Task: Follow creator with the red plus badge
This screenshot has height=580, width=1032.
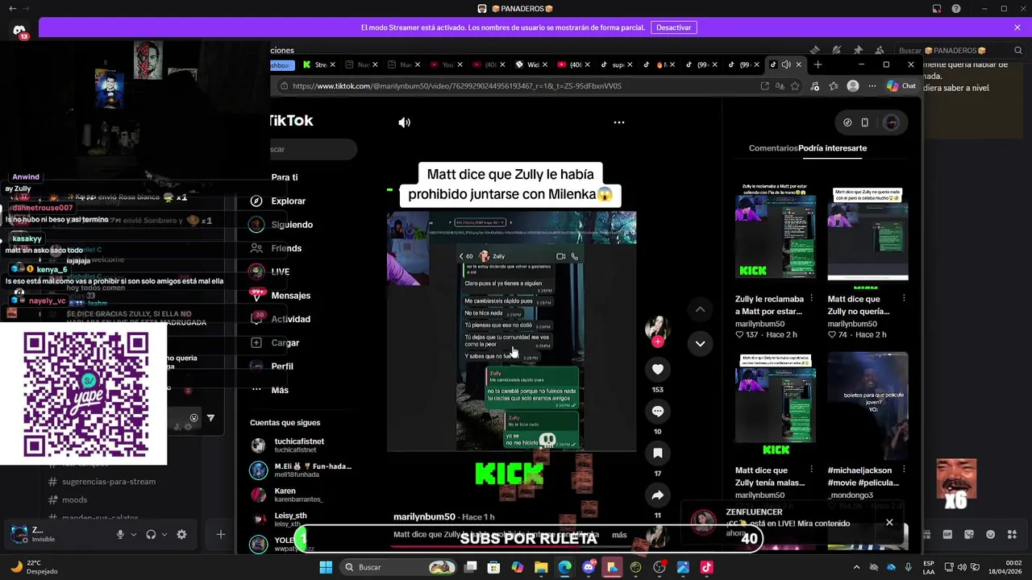Action: pyautogui.click(x=658, y=342)
